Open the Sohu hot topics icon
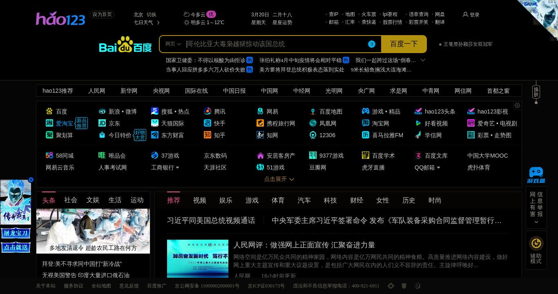Viewport: 558px width, 294px height. 155,111
